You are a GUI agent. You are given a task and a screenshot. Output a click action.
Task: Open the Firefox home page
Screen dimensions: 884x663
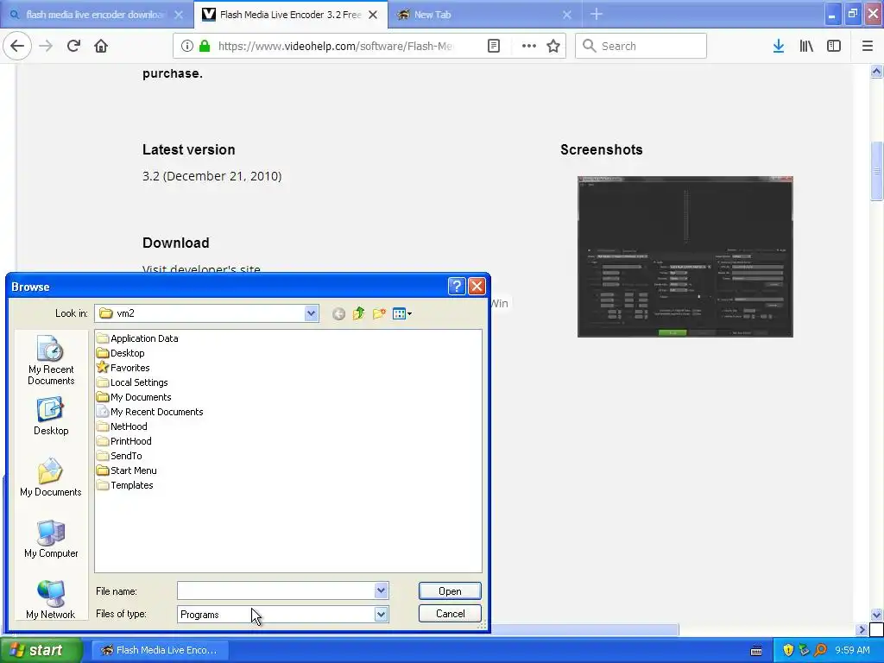click(x=101, y=46)
